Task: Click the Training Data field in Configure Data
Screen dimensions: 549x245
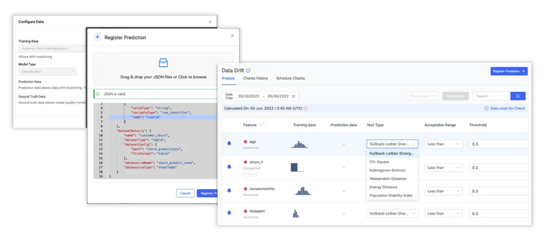Action: click(x=53, y=49)
